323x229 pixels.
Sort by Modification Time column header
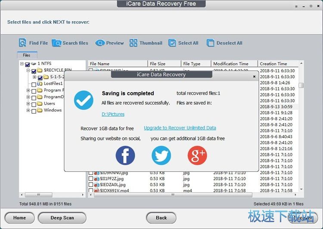click(234, 64)
